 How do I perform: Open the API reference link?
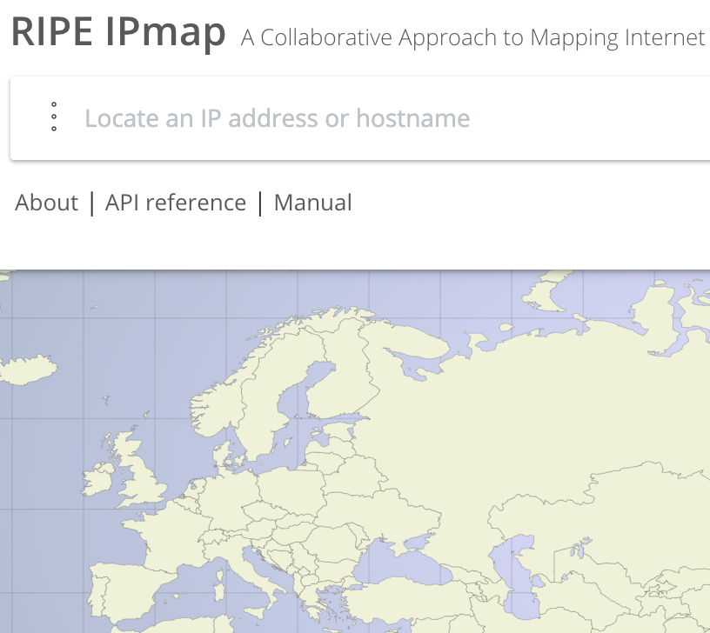point(176,203)
